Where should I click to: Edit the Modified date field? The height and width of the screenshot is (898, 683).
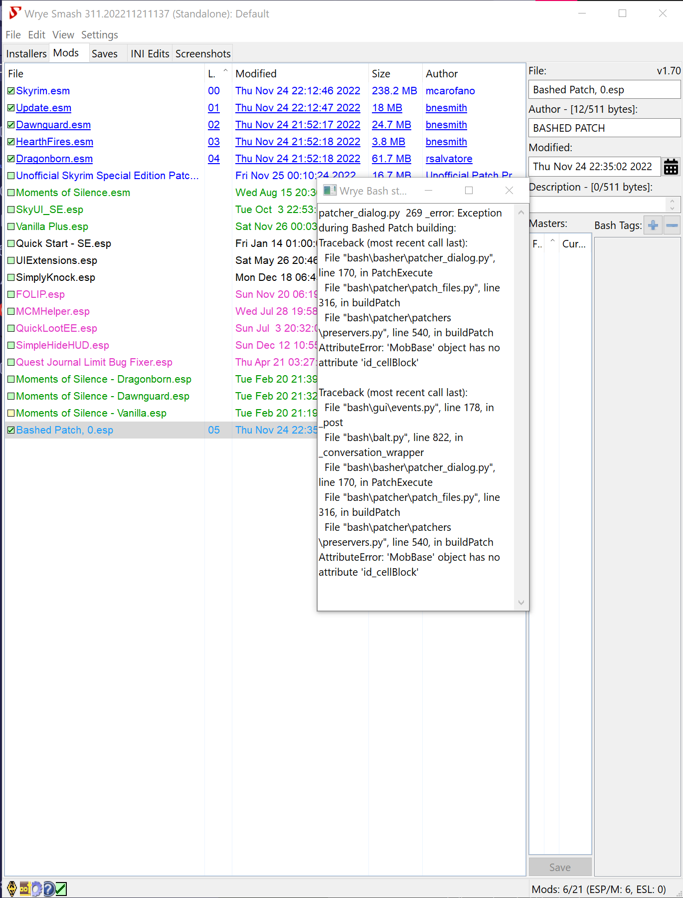pyautogui.click(x=595, y=167)
